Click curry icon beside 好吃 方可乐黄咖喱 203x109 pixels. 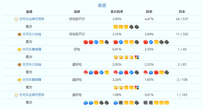click(19, 49)
